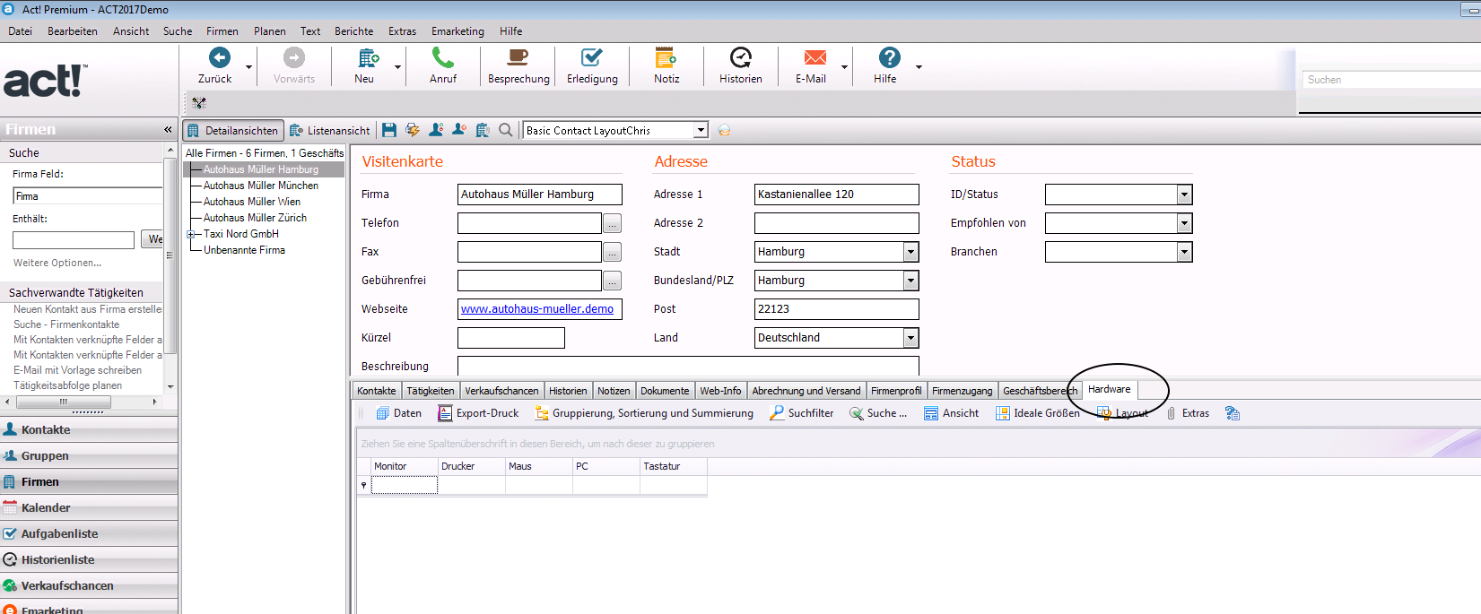Open the layout selector dropdown
This screenshot has height=614, width=1481.
click(x=701, y=130)
